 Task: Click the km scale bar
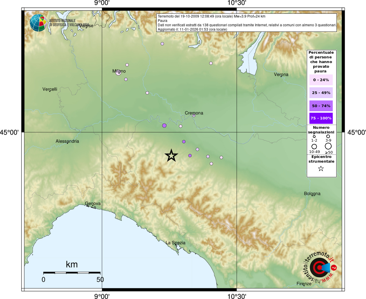click(72, 273)
